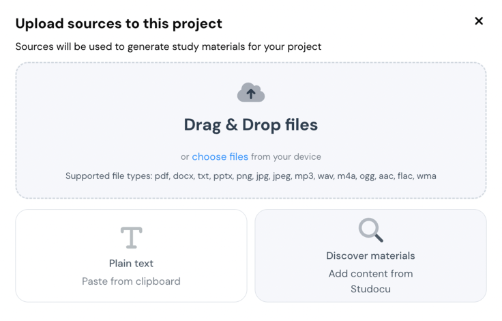Click the word "Studocu" in Discover card
The width and height of the screenshot is (502, 321).
(370, 288)
